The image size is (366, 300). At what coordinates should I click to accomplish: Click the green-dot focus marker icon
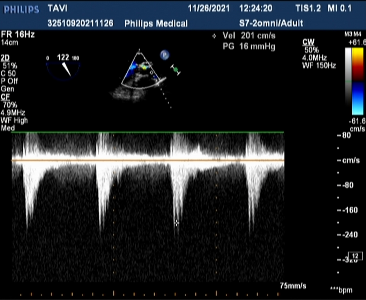176,70
